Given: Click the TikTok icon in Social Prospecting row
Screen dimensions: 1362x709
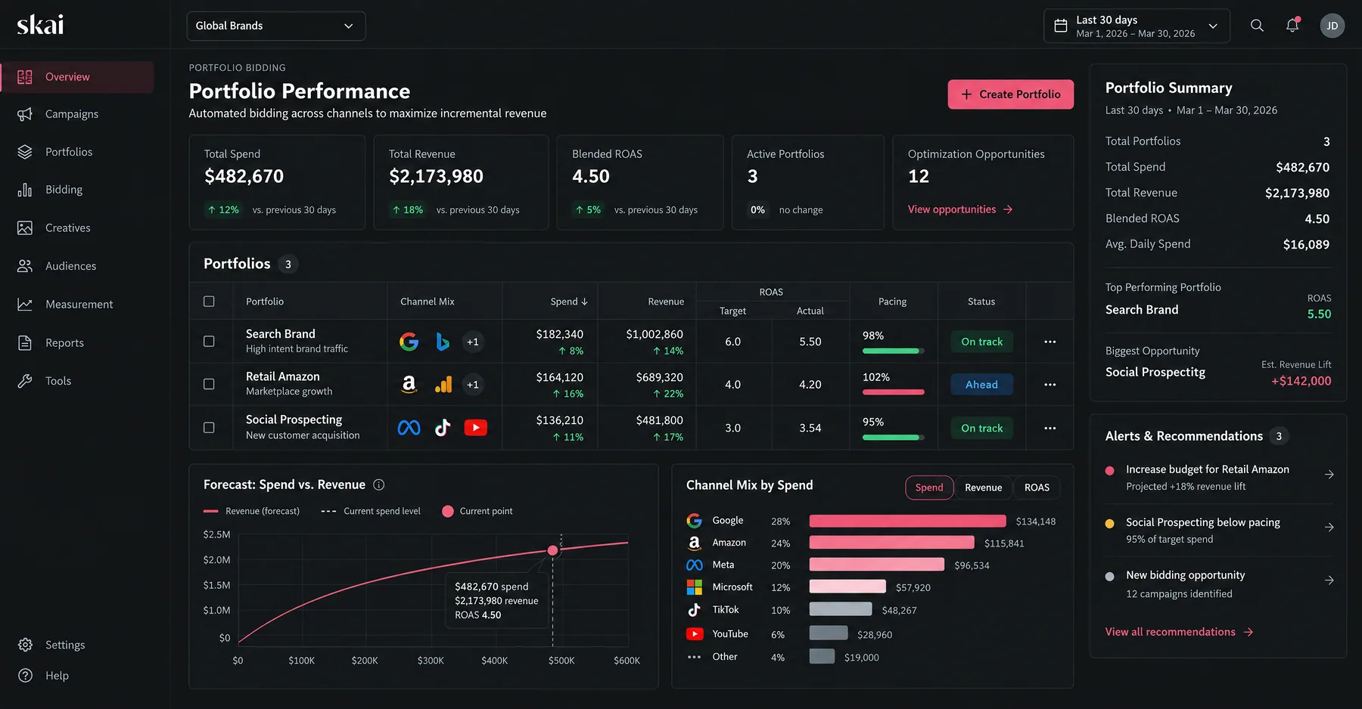Looking at the screenshot, I should [x=443, y=428].
